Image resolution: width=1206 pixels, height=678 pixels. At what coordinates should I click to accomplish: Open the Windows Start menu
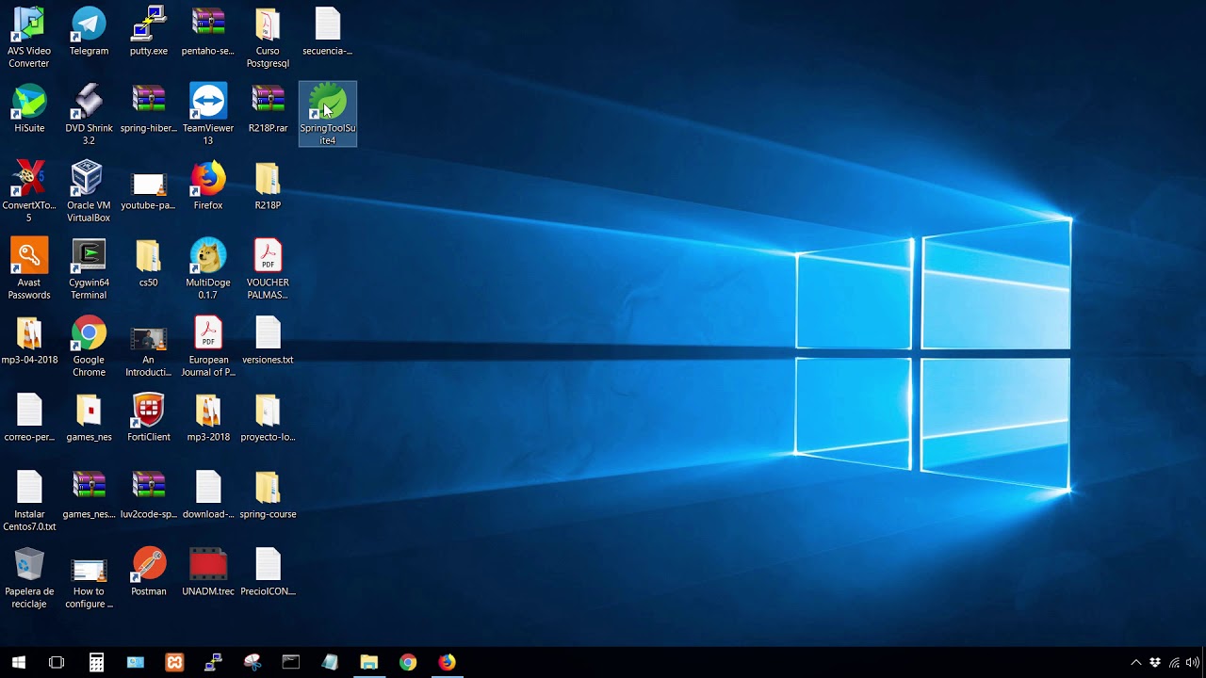[18, 662]
